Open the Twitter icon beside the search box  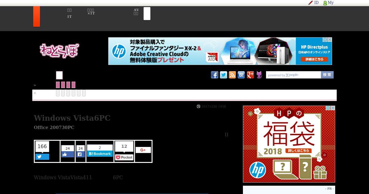click(x=224, y=75)
